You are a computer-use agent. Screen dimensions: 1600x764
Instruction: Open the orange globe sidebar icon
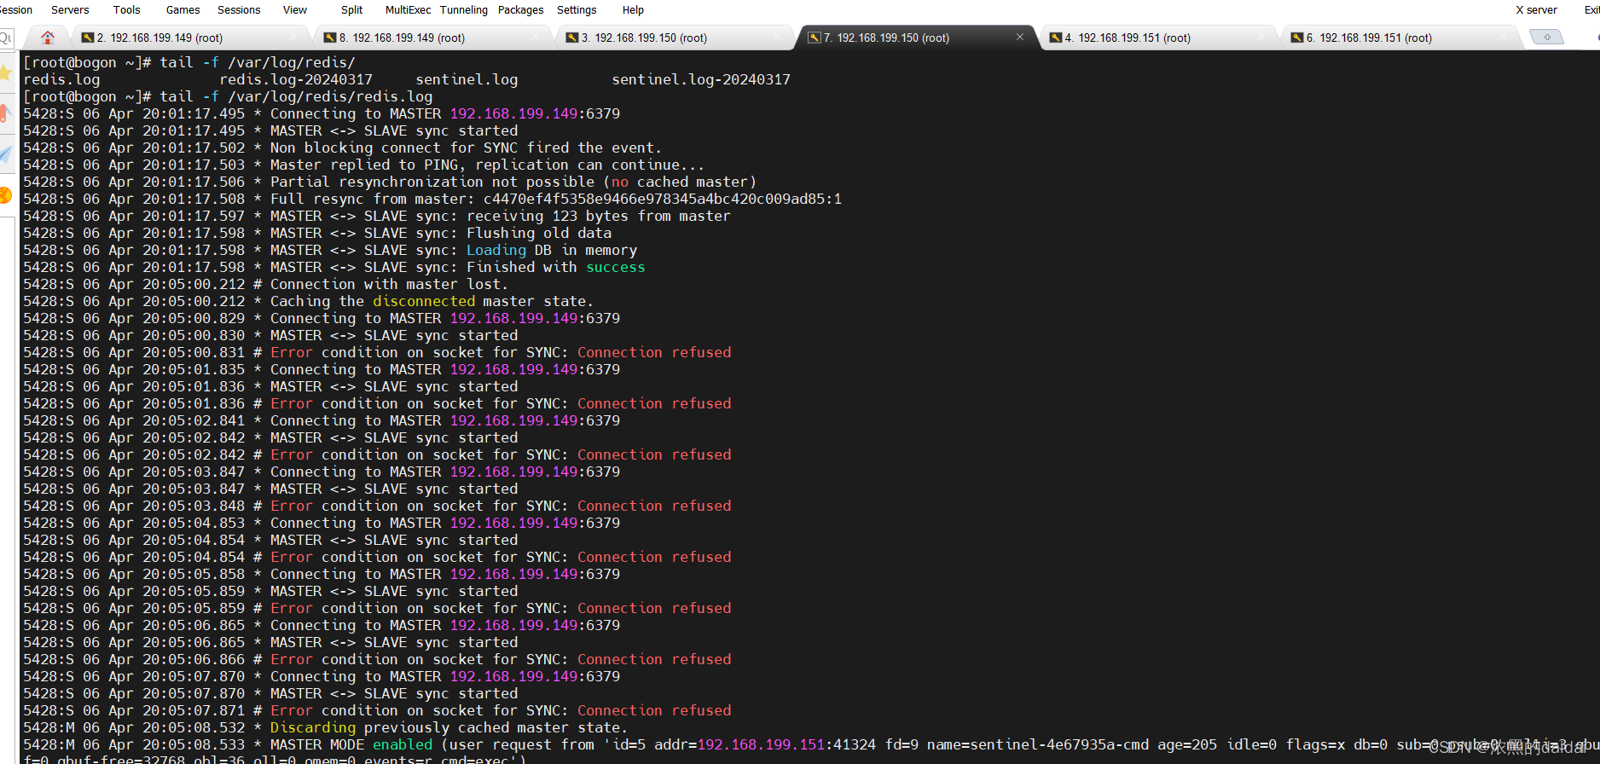coord(6,195)
